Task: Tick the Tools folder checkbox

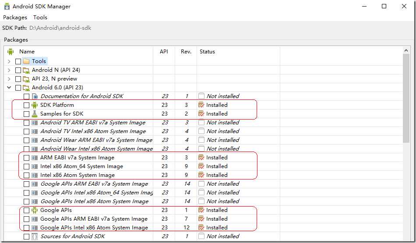Action: [x=18, y=61]
